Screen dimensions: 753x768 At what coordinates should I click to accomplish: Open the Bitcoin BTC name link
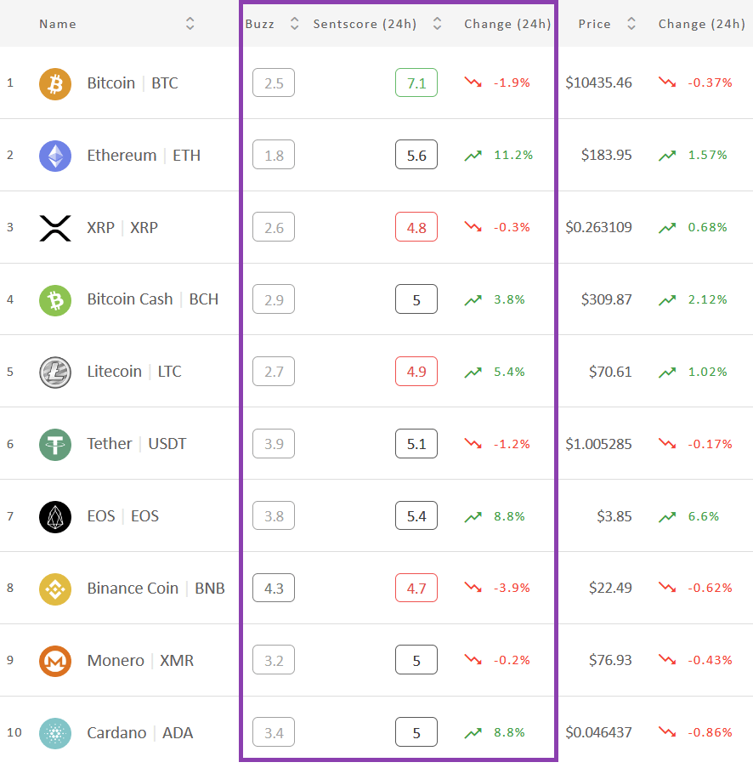(x=133, y=83)
